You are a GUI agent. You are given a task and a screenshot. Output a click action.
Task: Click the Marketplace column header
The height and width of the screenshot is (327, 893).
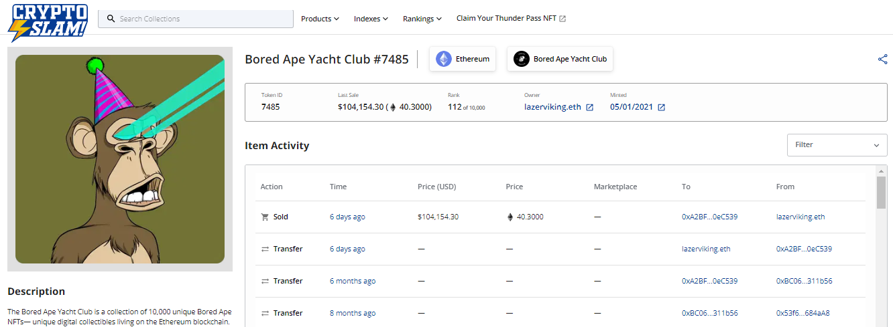615,187
